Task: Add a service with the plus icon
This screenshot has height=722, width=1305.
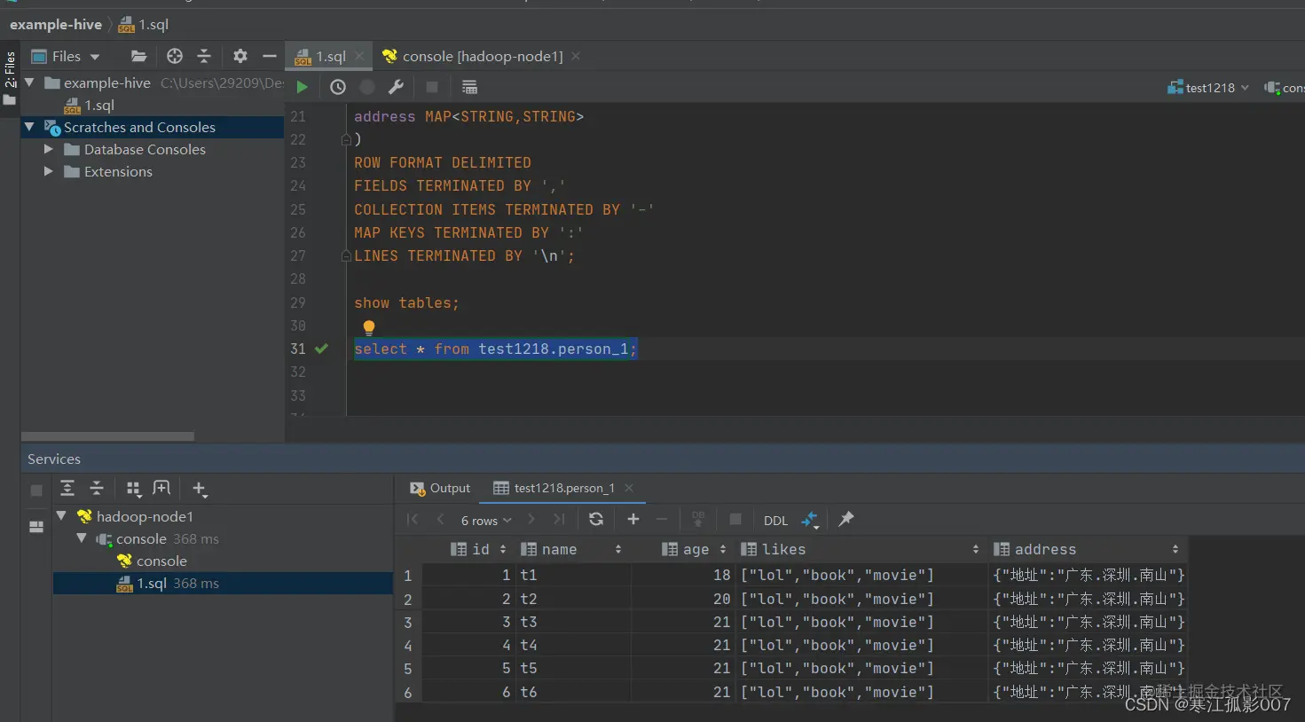Action: click(200, 489)
